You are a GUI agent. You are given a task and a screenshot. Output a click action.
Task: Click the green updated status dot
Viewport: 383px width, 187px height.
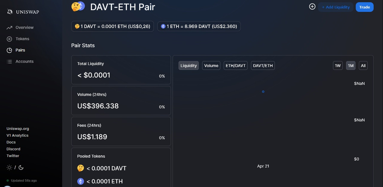[x=8, y=181]
